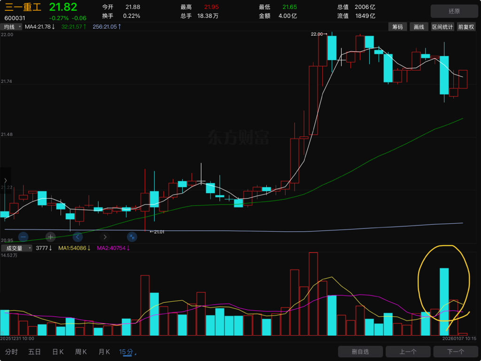This screenshot has width=481, height=361.
Task: Click 32:21.57 moving average label
Action: (x=74, y=27)
